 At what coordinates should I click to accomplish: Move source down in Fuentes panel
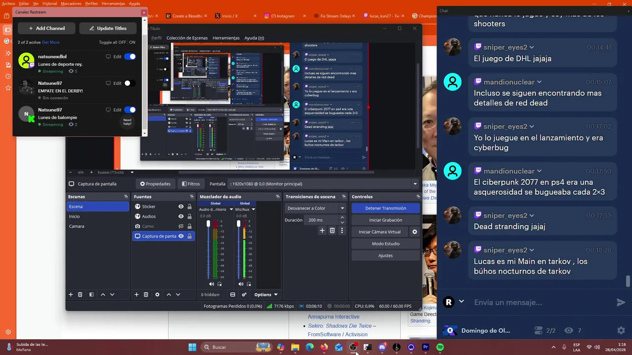coord(178,294)
